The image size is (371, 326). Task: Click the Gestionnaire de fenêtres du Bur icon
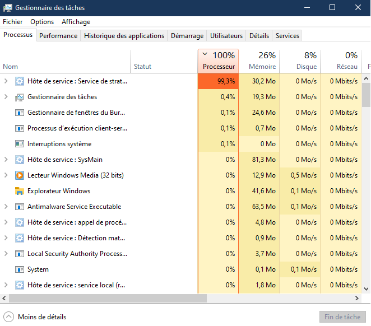pos(20,113)
